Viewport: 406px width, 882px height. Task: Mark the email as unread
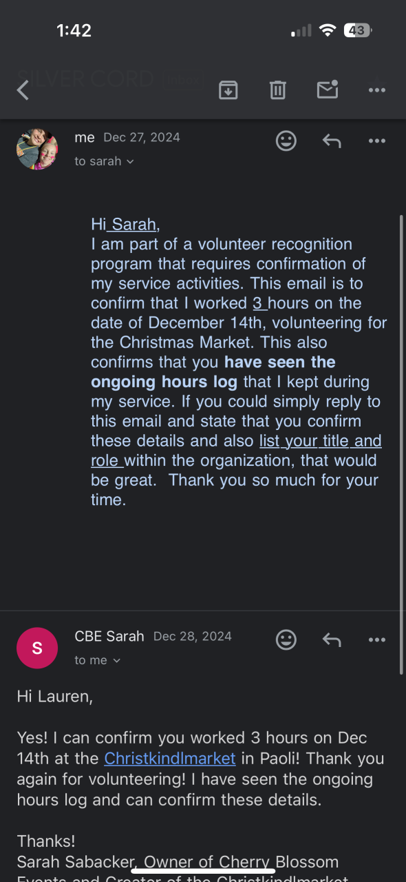click(x=328, y=90)
